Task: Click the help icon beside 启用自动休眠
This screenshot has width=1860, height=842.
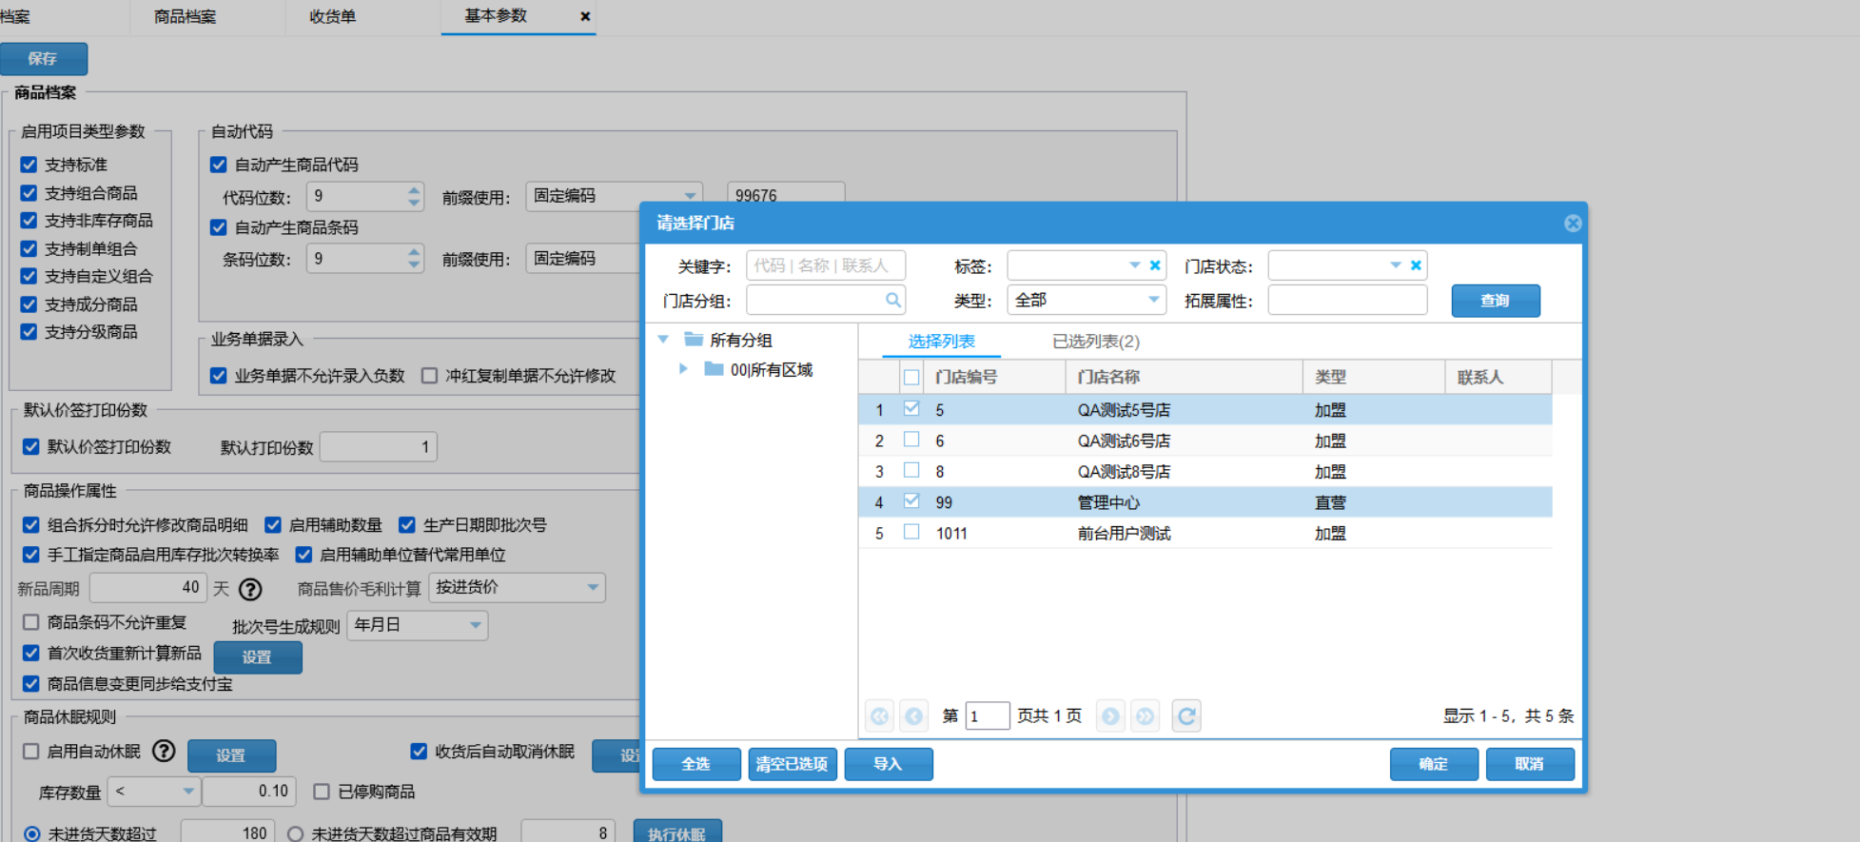Action: pyautogui.click(x=164, y=752)
